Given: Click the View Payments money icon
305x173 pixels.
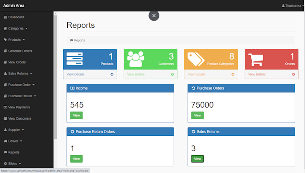Looking at the screenshot, I should (x=5, y=107).
